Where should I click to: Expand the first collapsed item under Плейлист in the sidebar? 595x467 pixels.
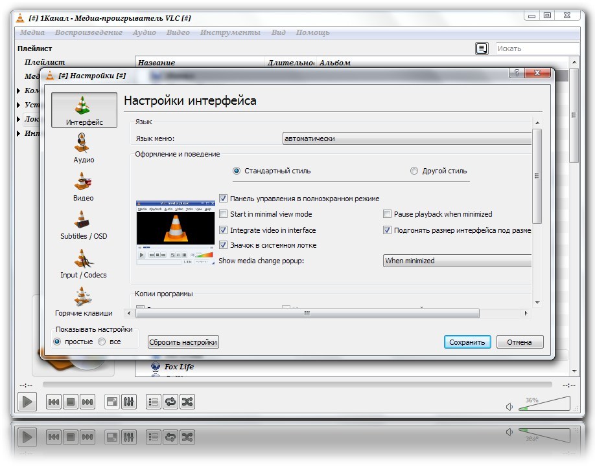19,91
